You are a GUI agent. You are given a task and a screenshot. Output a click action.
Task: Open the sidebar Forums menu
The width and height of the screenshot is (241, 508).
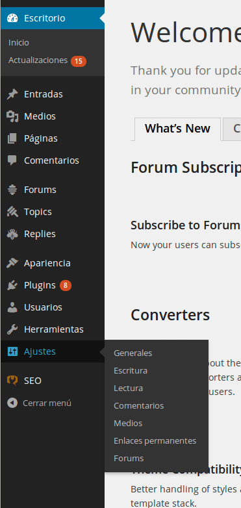point(53,190)
